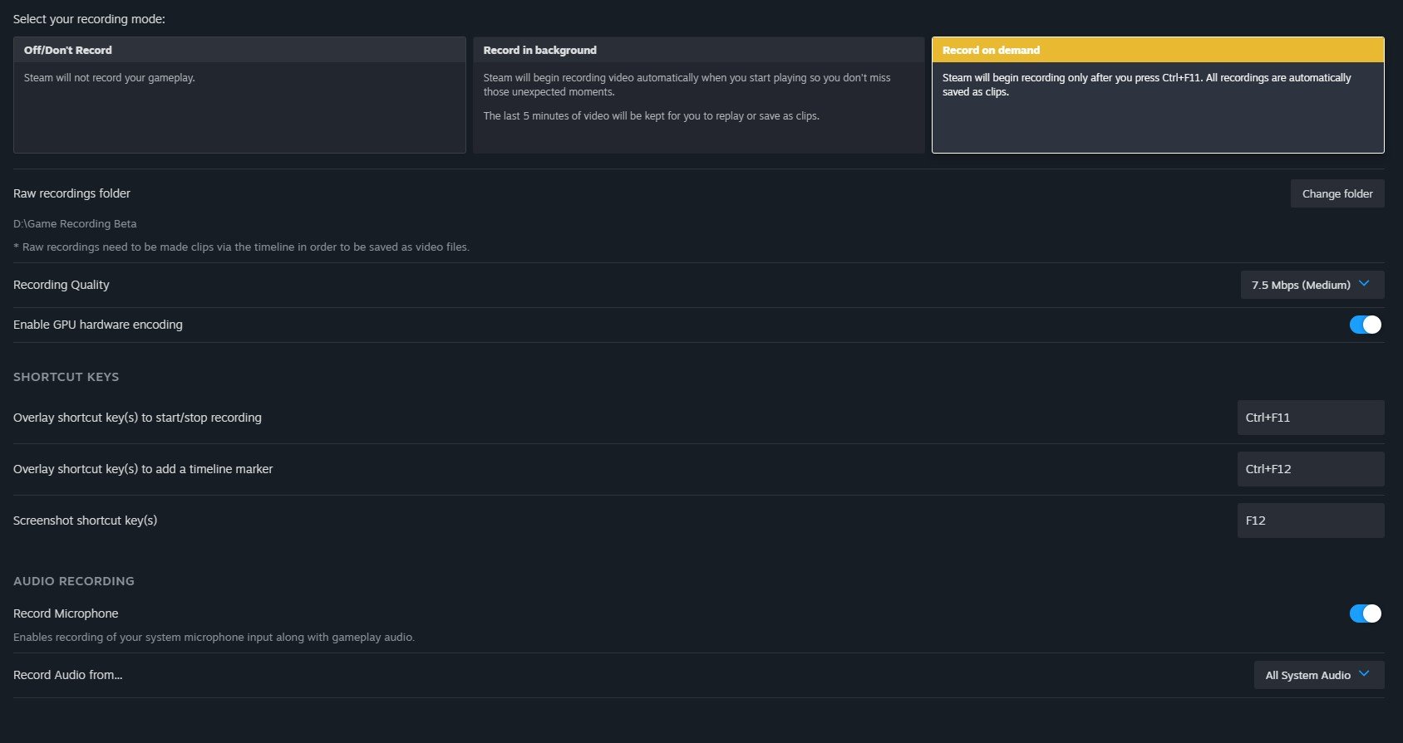Click the Ctrl+F11 start/stop recording shortcut field
Viewport: 1403px width, 743px height.
pyautogui.click(x=1311, y=418)
